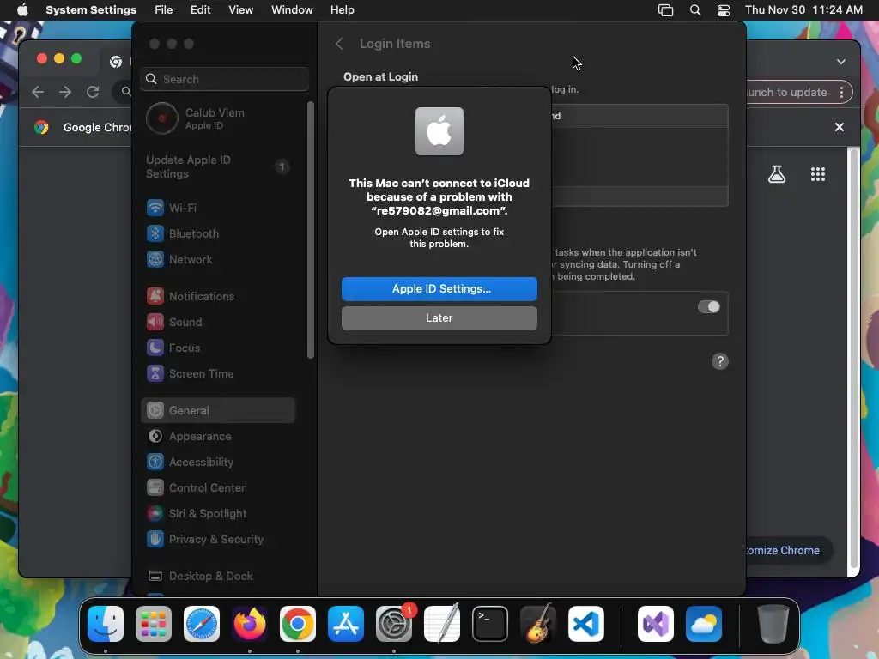Click the Stage Manager menu bar icon
The height and width of the screenshot is (659, 879).
(x=665, y=10)
